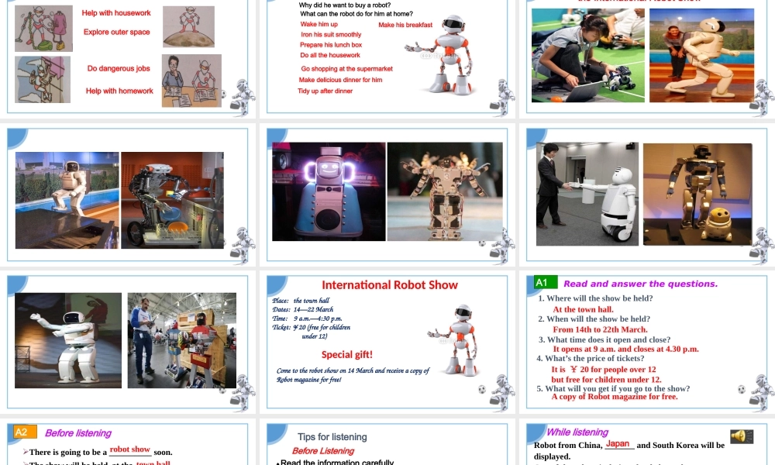Expand the blue corner flap on the Robot Show slide
This screenshot has height=465, width=775.
click(275, 283)
